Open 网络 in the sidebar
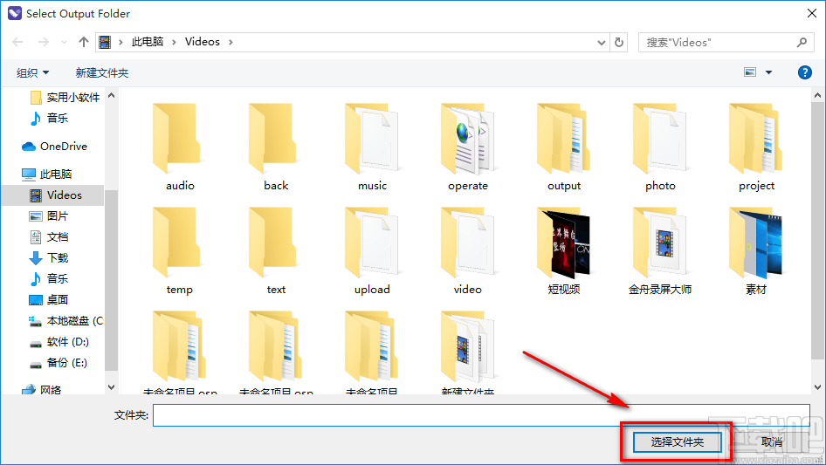The width and height of the screenshot is (826, 465). pyautogui.click(x=42, y=390)
